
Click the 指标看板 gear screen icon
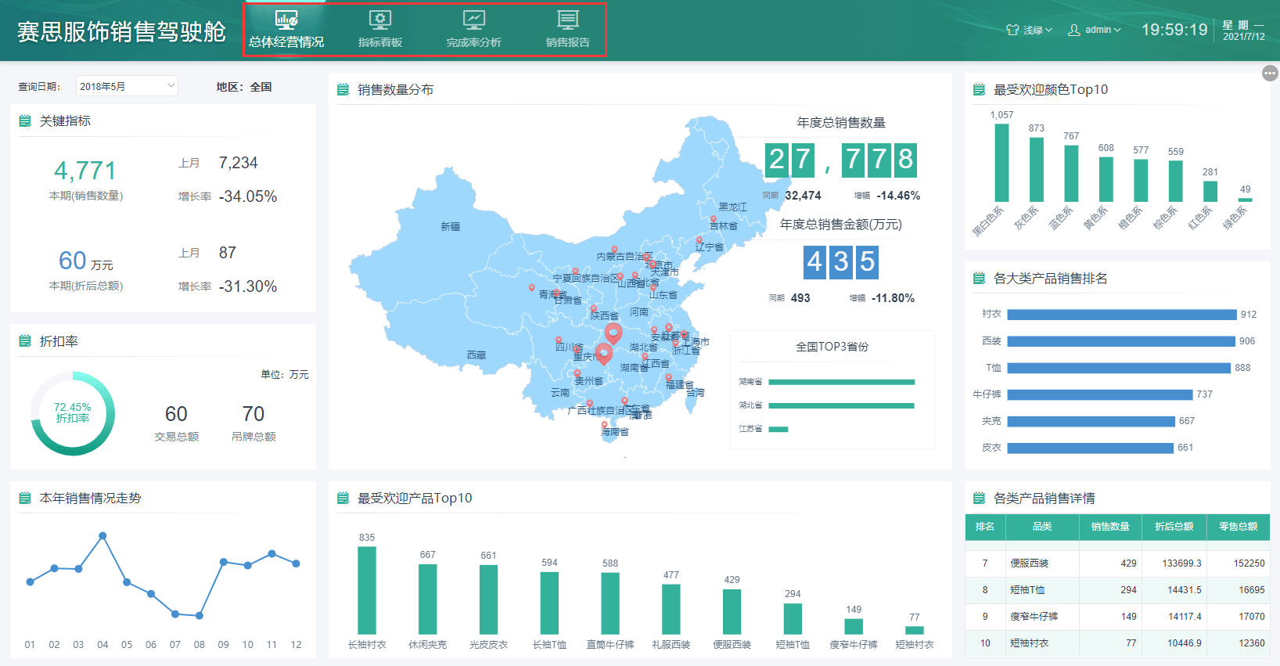click(380, 19)
